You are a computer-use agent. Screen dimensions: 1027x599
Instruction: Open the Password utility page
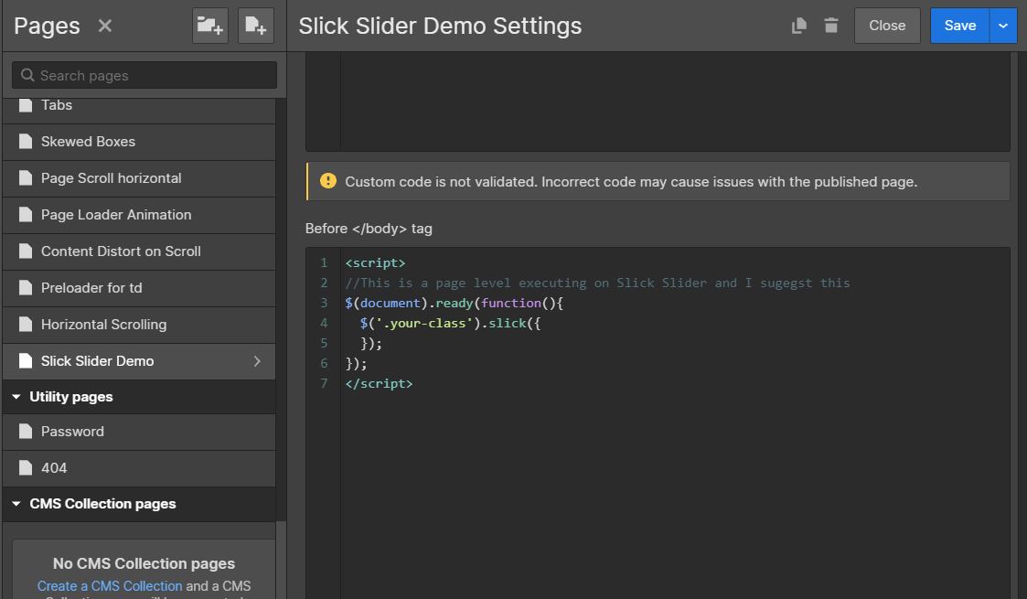point(139,432)
